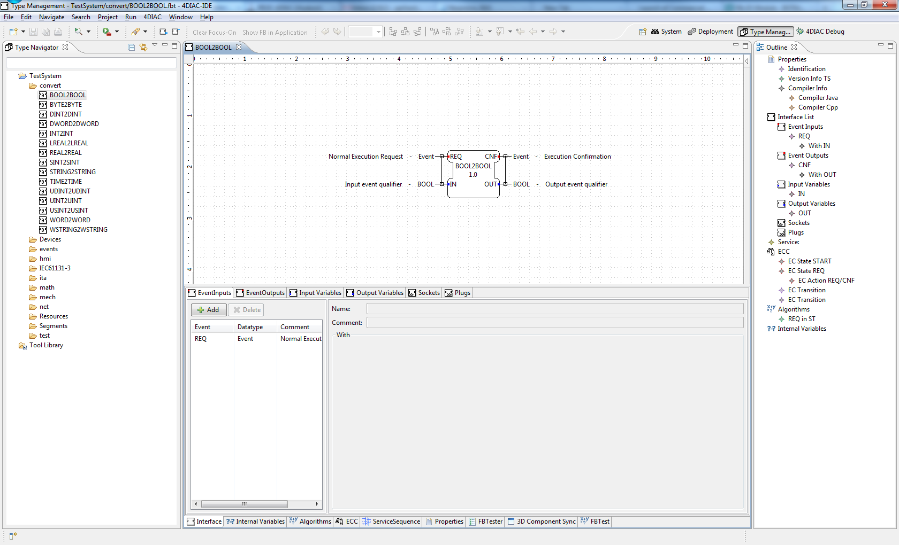Open the ServiceSequence bottom tab
This screenshot has height=545, width=899.
(x=391, y=521)
